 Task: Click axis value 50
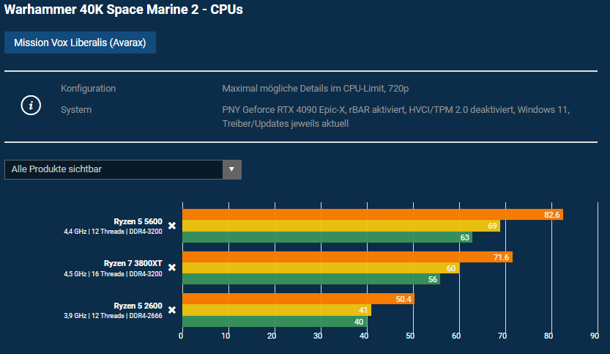coord(410,336)
